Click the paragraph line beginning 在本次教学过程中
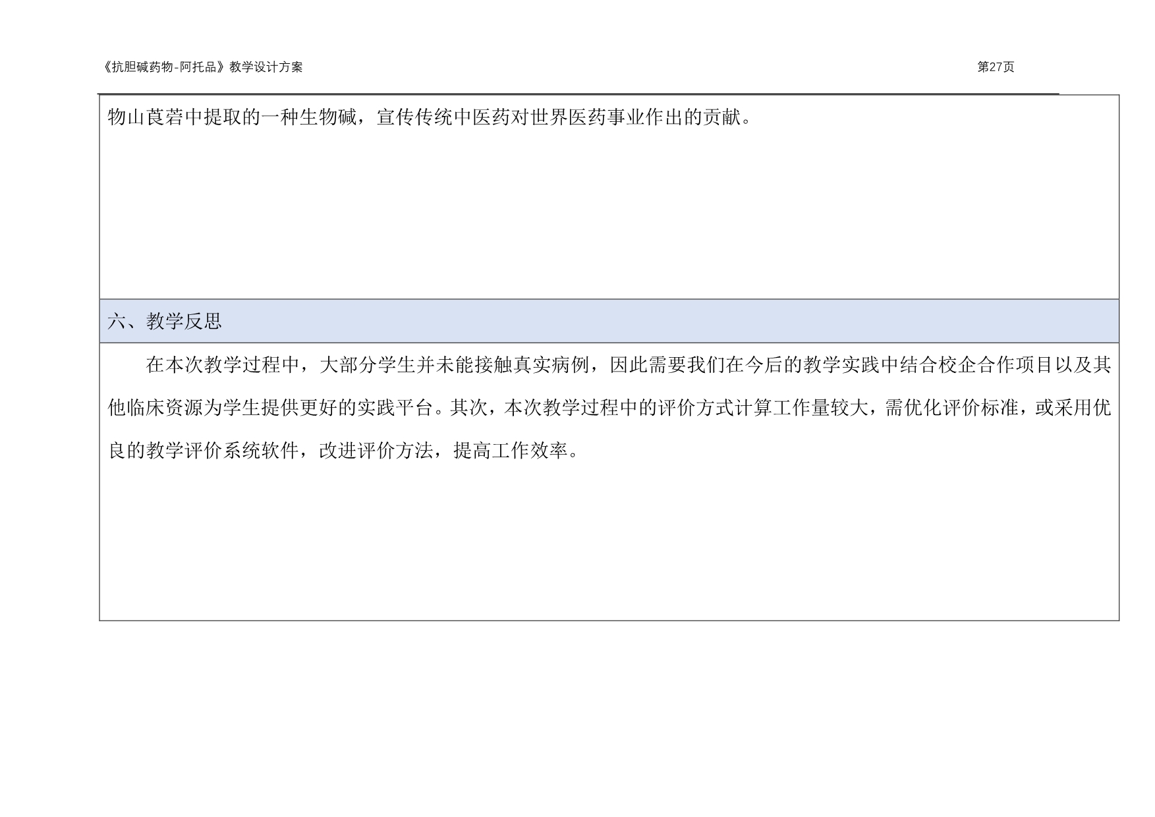This screenshot has width=1155, height=817. 629,364
